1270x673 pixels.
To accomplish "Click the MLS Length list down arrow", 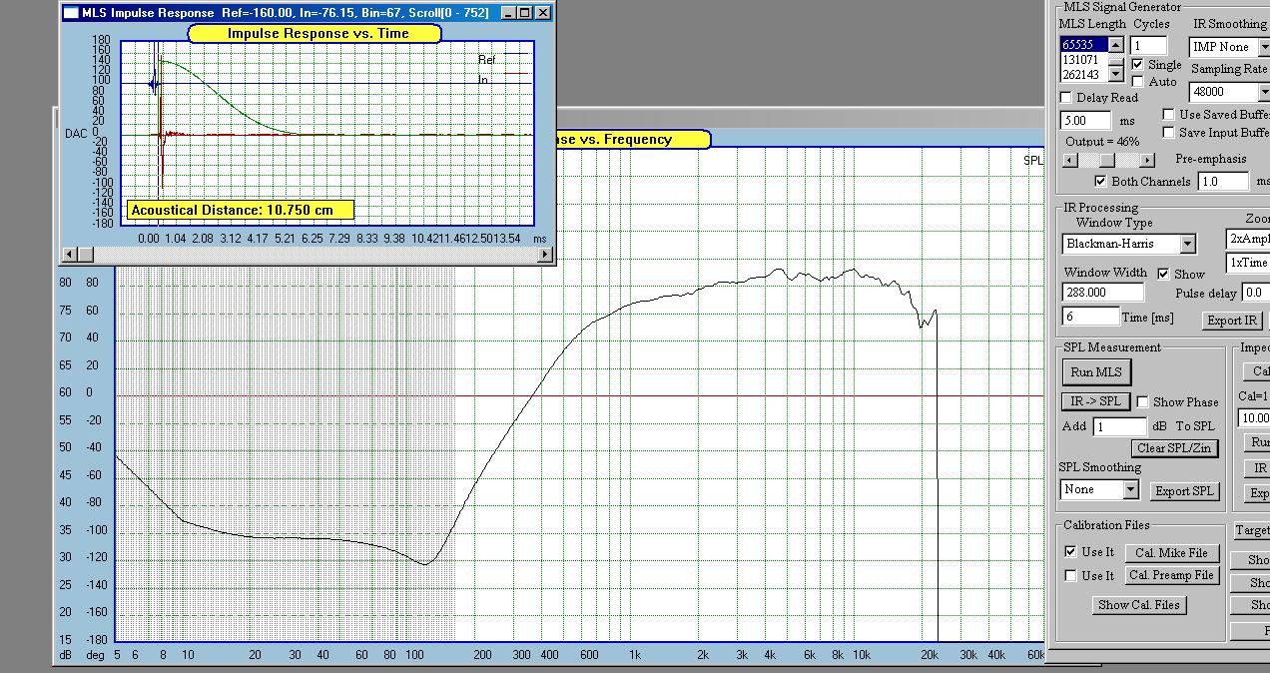I will pyautogui.click(x=1116, y=75).
